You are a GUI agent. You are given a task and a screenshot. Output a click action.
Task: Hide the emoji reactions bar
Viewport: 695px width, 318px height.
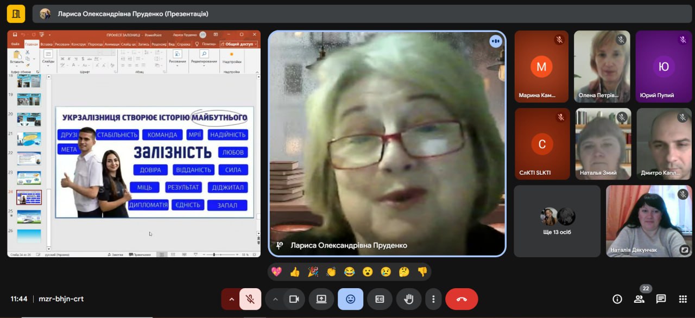(350, 299)
